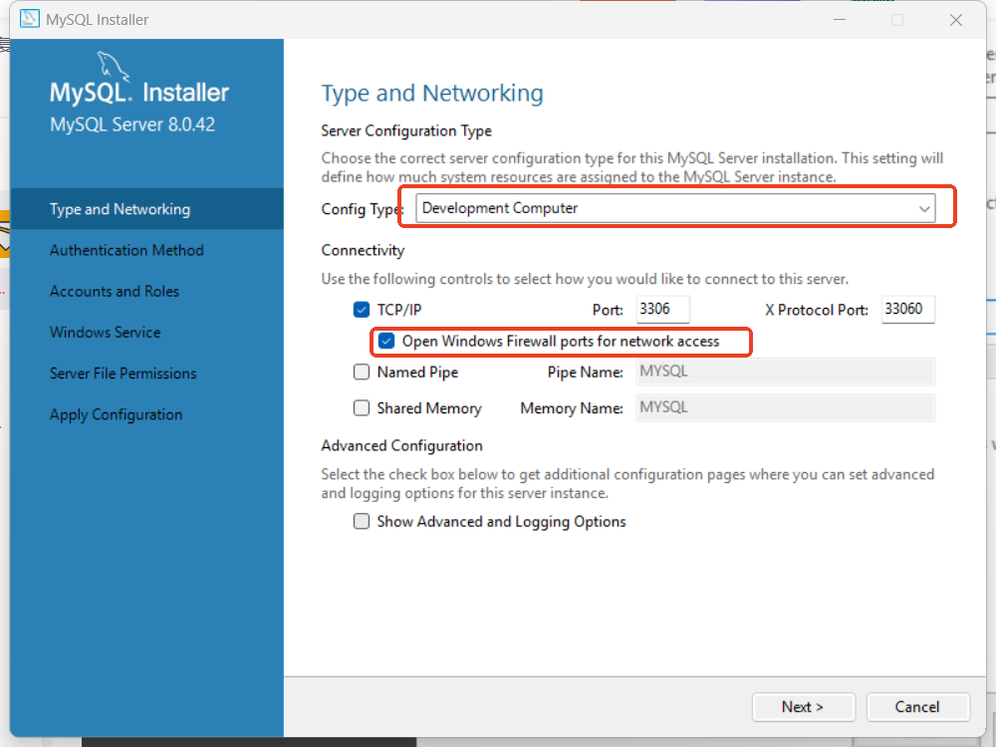Uncheck Open Windows Firewall ports option

point(386,341)
